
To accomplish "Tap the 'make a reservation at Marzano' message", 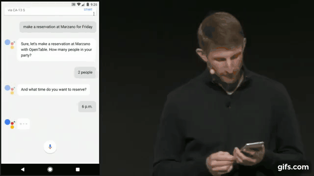I will (58, 27).
